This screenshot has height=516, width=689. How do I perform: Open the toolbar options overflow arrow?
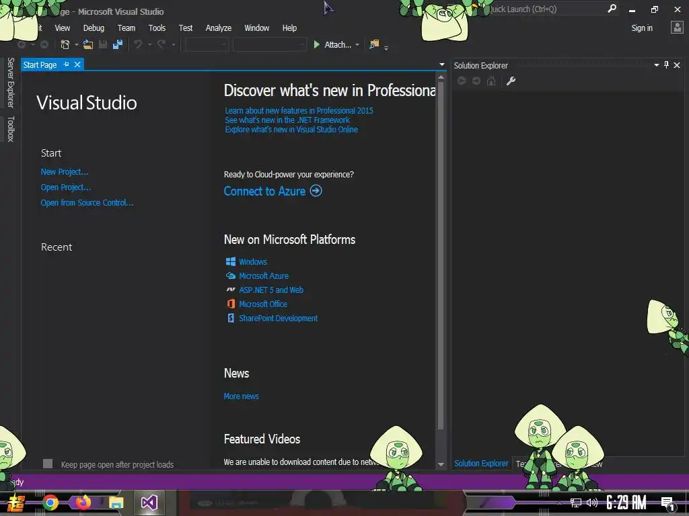click(386, 48)
